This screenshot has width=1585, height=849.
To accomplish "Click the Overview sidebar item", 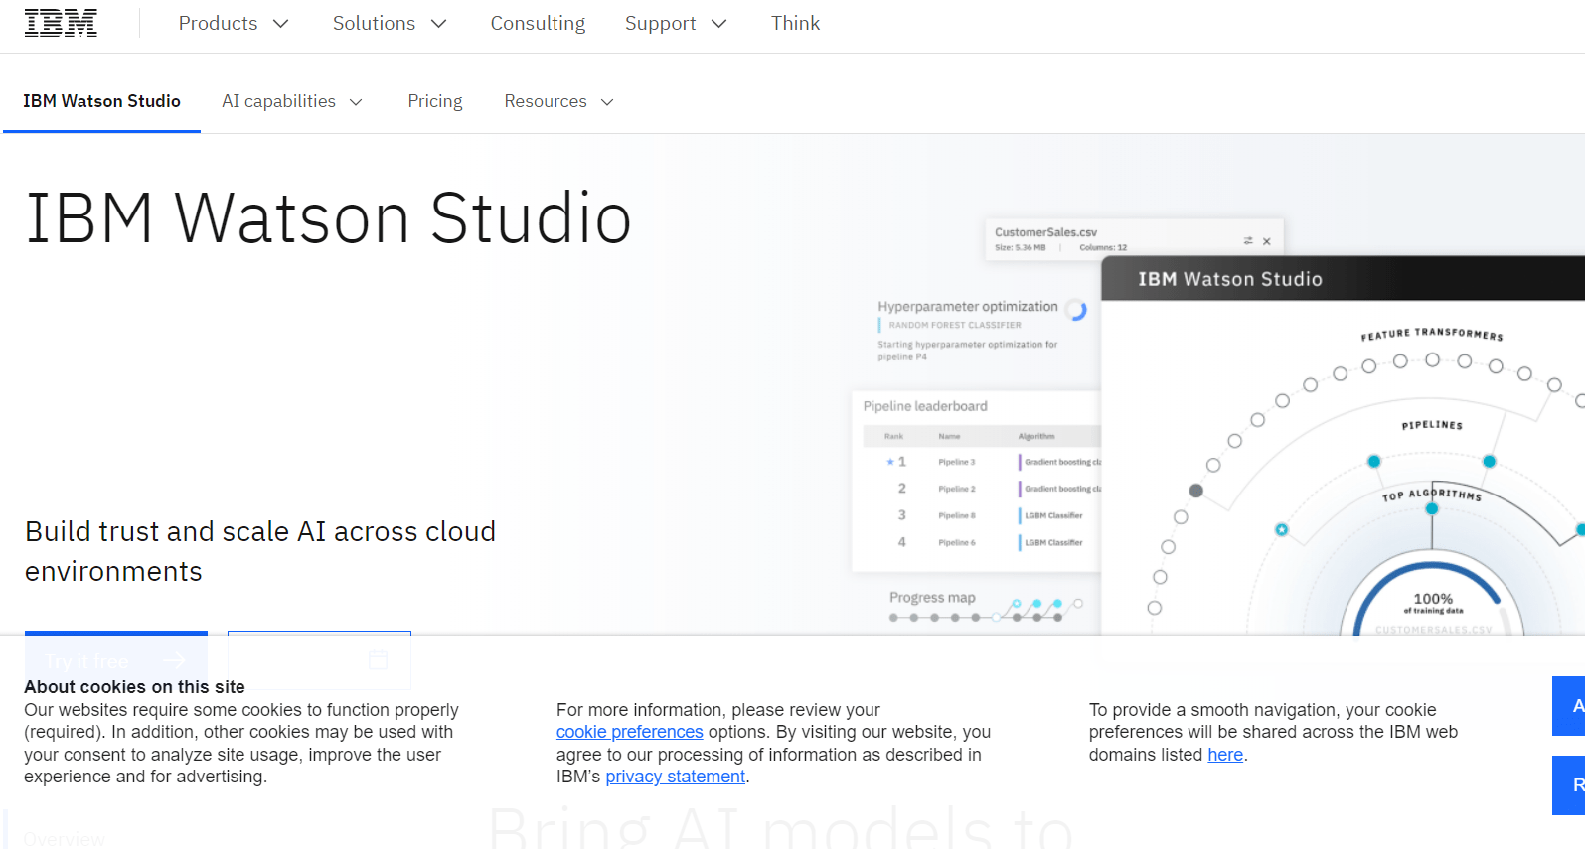I will pyautogui.click(x=64, y=839).
